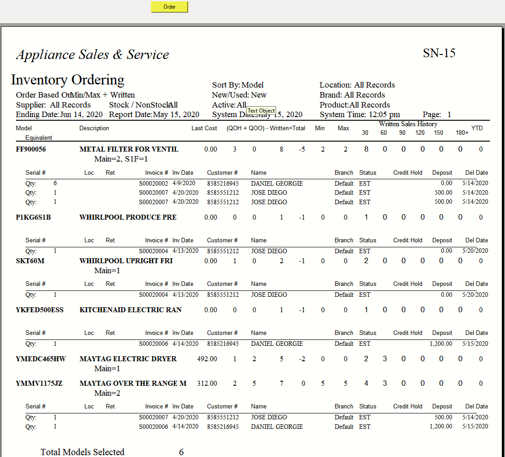Select model FF900056 heading
Viewport: 505px width, 457px height.
click(x=31, y=149)
